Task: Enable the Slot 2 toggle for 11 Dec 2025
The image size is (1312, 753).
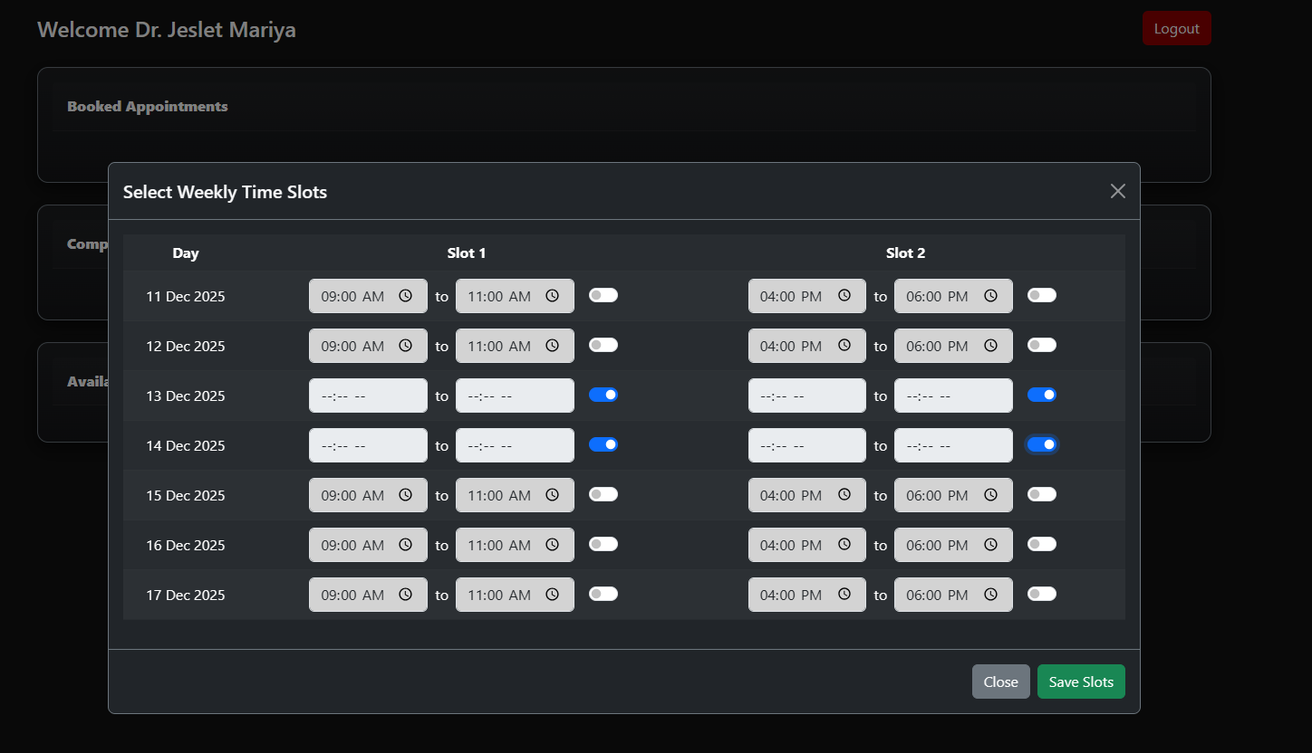Action: pyautogui.click(x=1042, y=295)
